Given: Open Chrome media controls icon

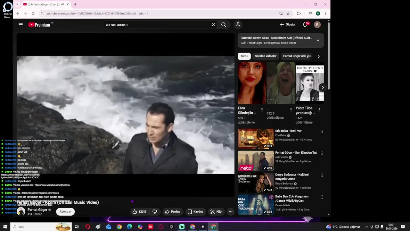Looking at the screenshot, I should (x=310, y=13).
